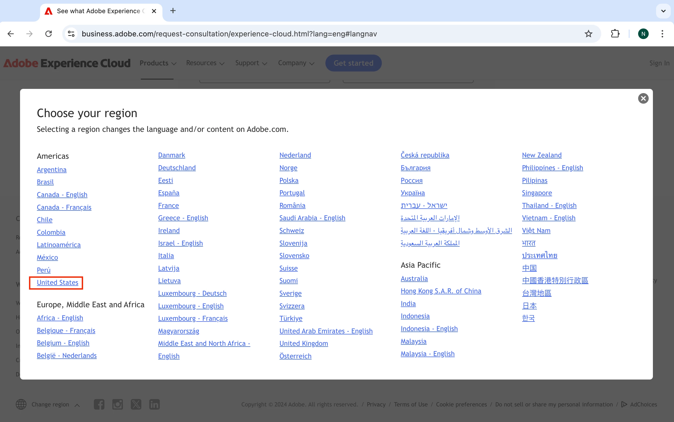This screenshot has height=422, width=674.
Task: Close the region chooser dialog
Action: coord(643,98)
